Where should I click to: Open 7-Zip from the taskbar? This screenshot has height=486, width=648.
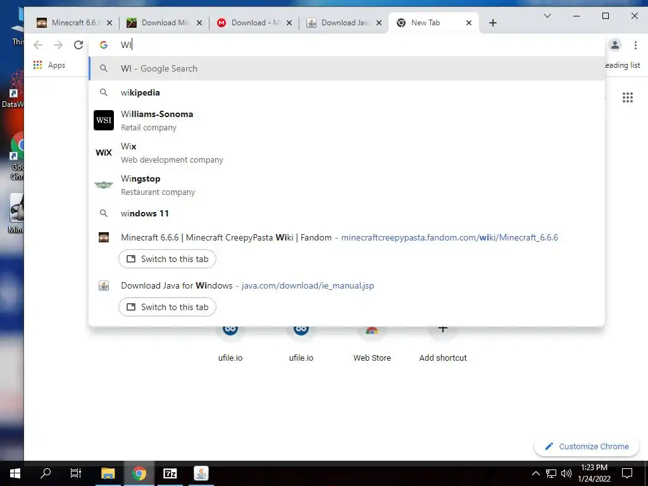click(170, 473)
